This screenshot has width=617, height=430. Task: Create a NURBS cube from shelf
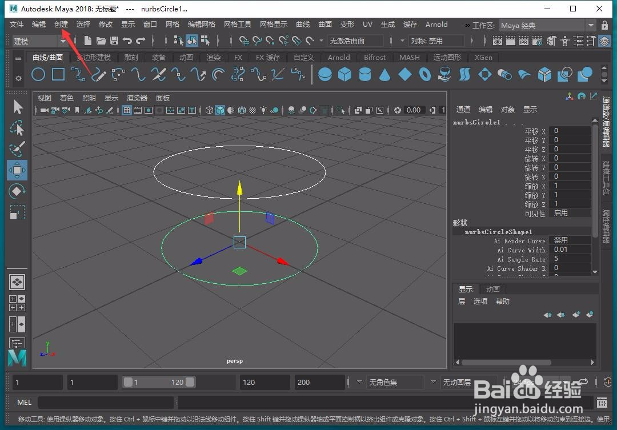[344, 74]
